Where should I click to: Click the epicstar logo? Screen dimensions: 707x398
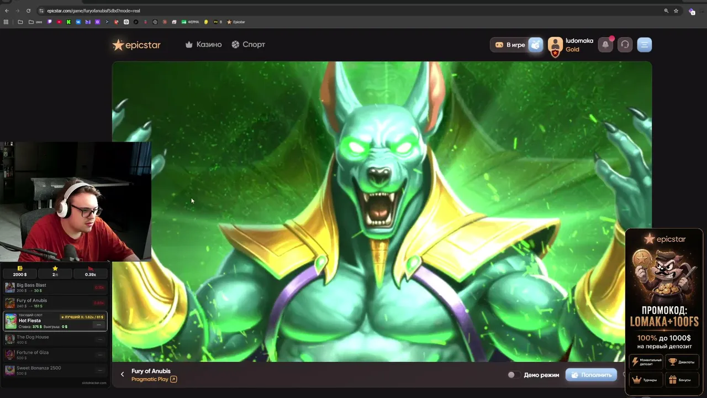pos(136,45)
